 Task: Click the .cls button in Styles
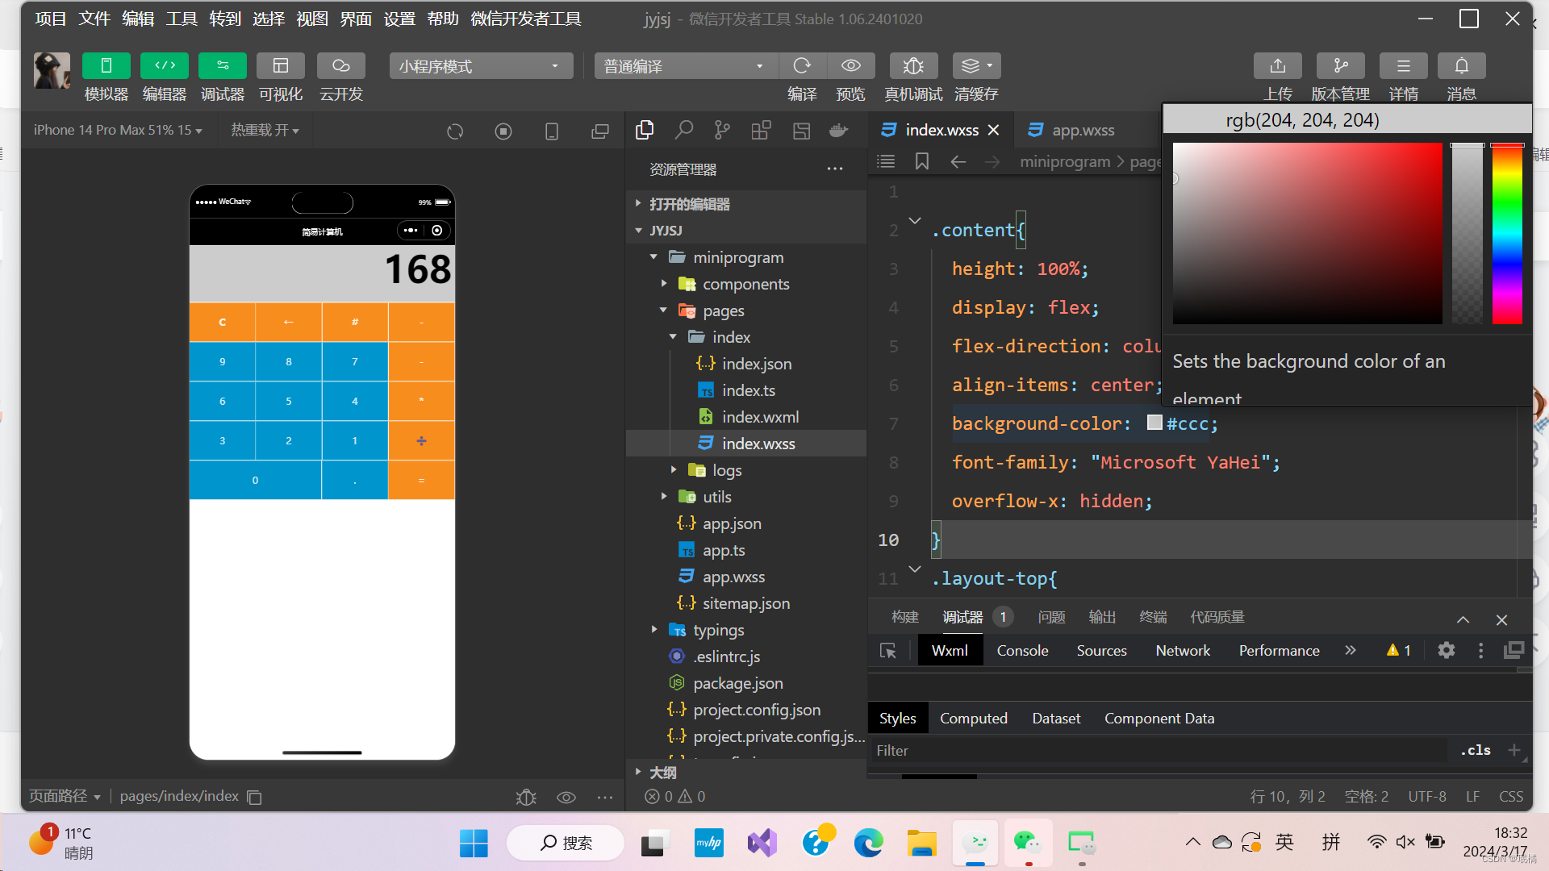click(x=1475, y=750)
